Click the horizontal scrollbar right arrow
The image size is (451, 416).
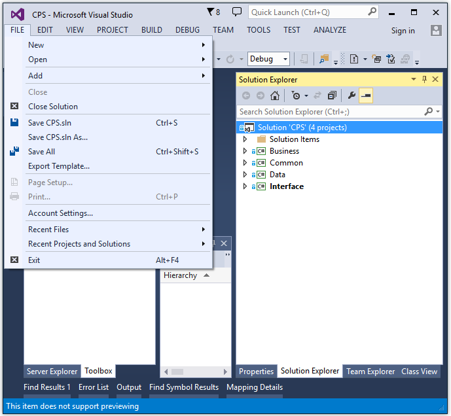pos(225,372)
